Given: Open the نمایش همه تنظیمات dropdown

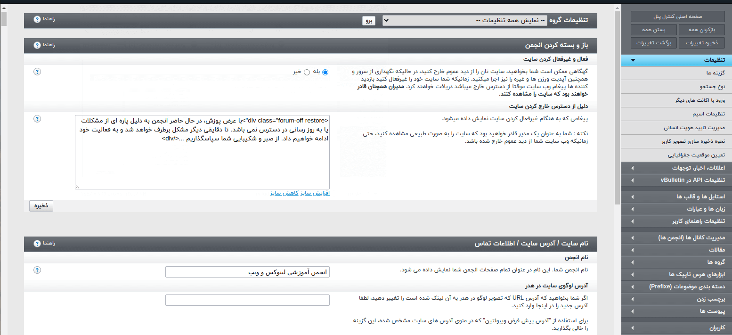Looking at the screenshot, I should (x=464, y=20).
